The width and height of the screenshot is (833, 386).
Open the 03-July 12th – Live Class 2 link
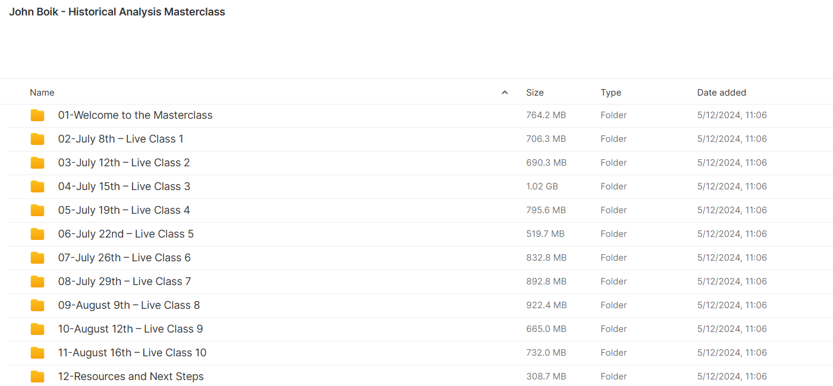[x=124, y=163]
